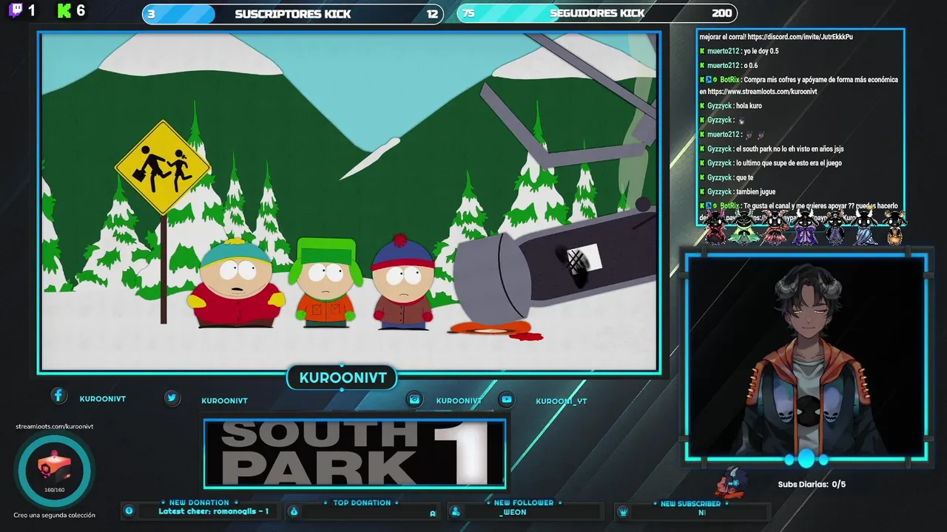Click the NEW FOLLOWER label
Screen dimensions: 947x532
point(524,502)
